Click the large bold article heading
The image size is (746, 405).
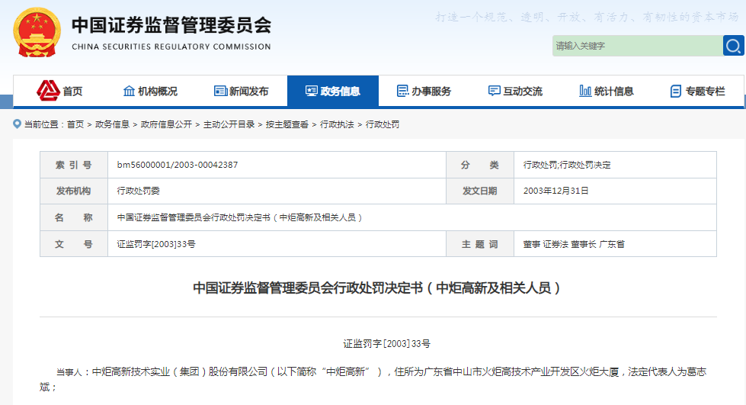[x=377, y=288]
